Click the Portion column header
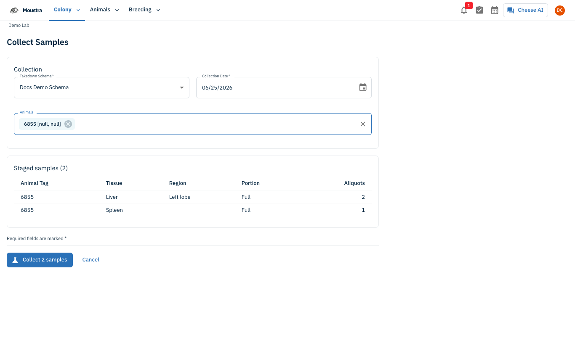Screen dimensions: 575x359 tap(250, 183)
